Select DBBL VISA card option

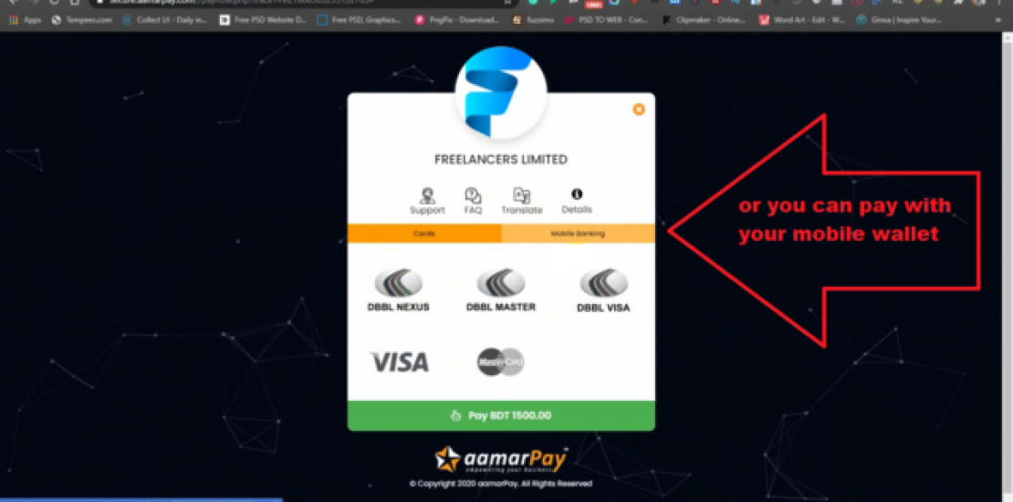click(x=603, y=291)
